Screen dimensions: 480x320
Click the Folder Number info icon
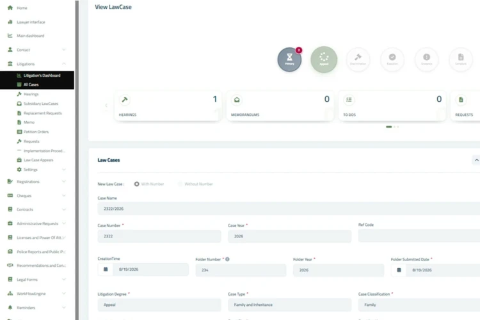(227, 259)
